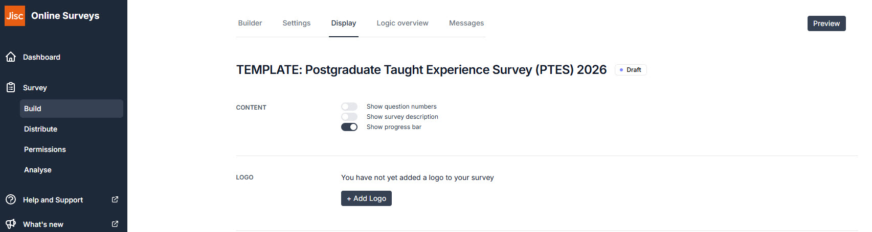
Task: Click the Add Logo button
Action: pos(366,198)
